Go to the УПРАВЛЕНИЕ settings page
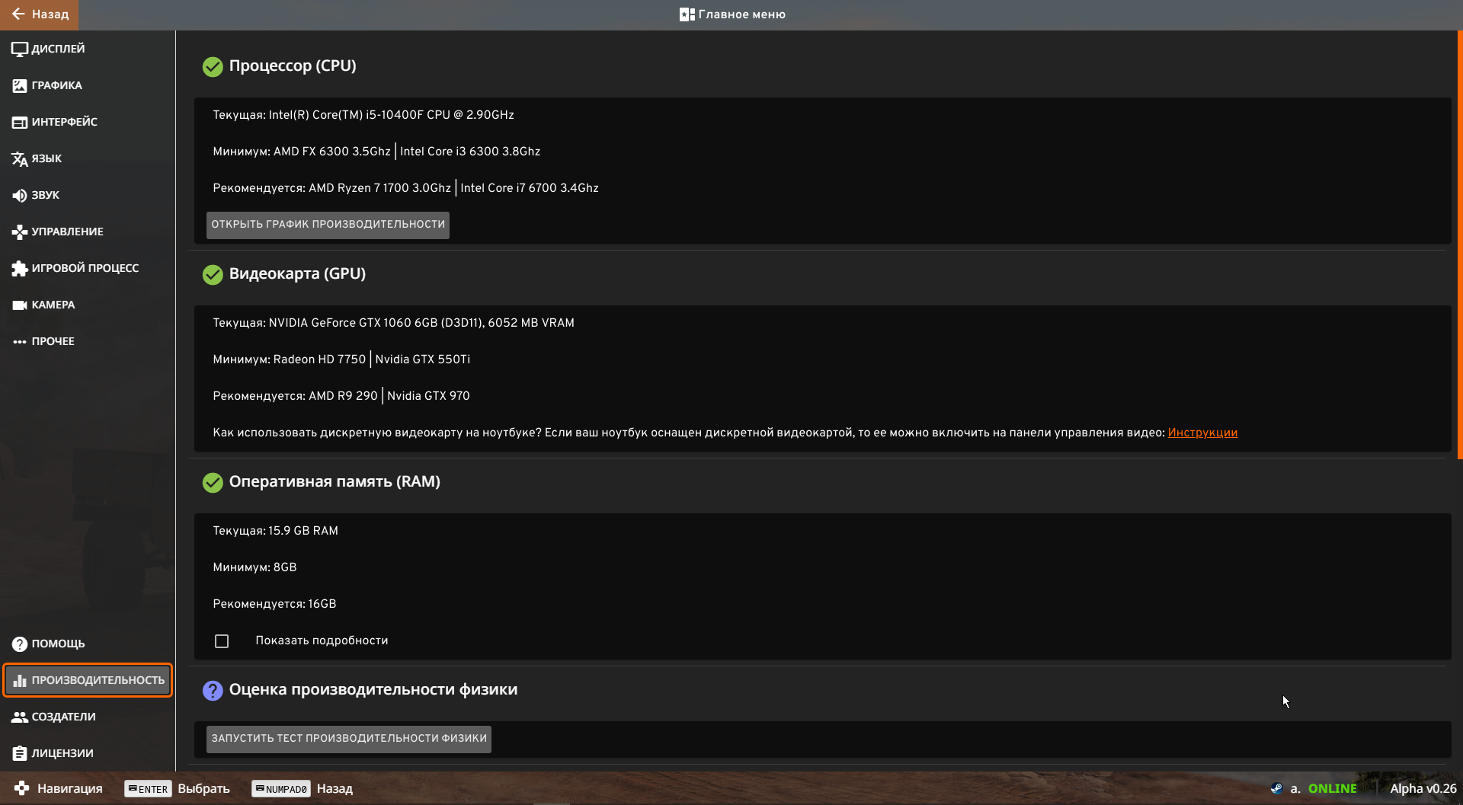1463x805 pixels. [x=88, y=232]
